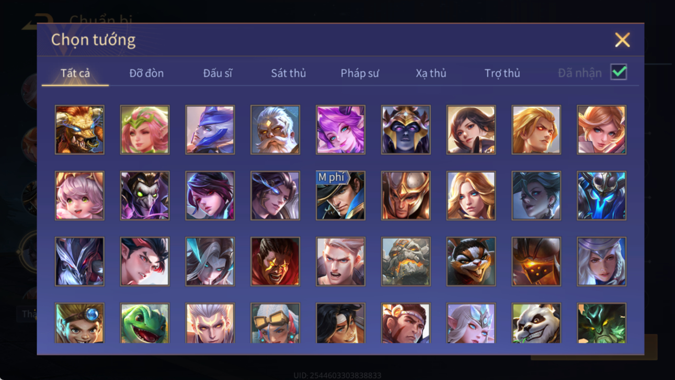Select the purple-haired girl hero portrait
Viewport: 675px width, 380px height.
coord(340,130)
